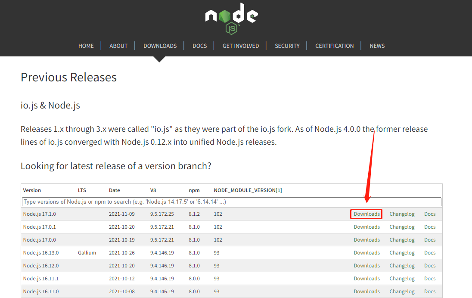Click Downloads for Node.js 17.1.0
The height and width of the screenshot is (298, 472).
366,214
